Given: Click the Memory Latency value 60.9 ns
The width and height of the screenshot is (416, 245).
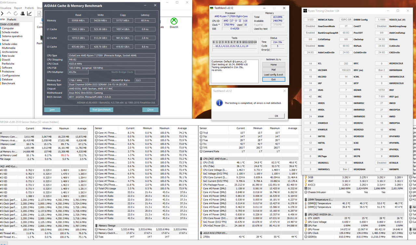Looking at the screenshot, I should tap(145, 20).
